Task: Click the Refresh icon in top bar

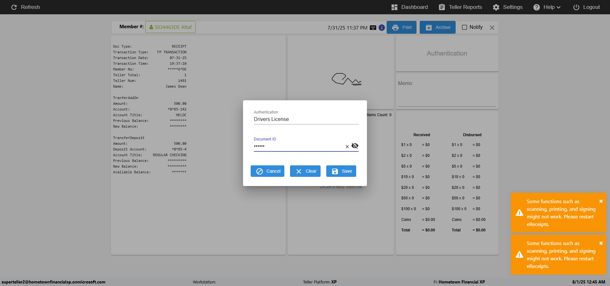Action: point(14,7)
